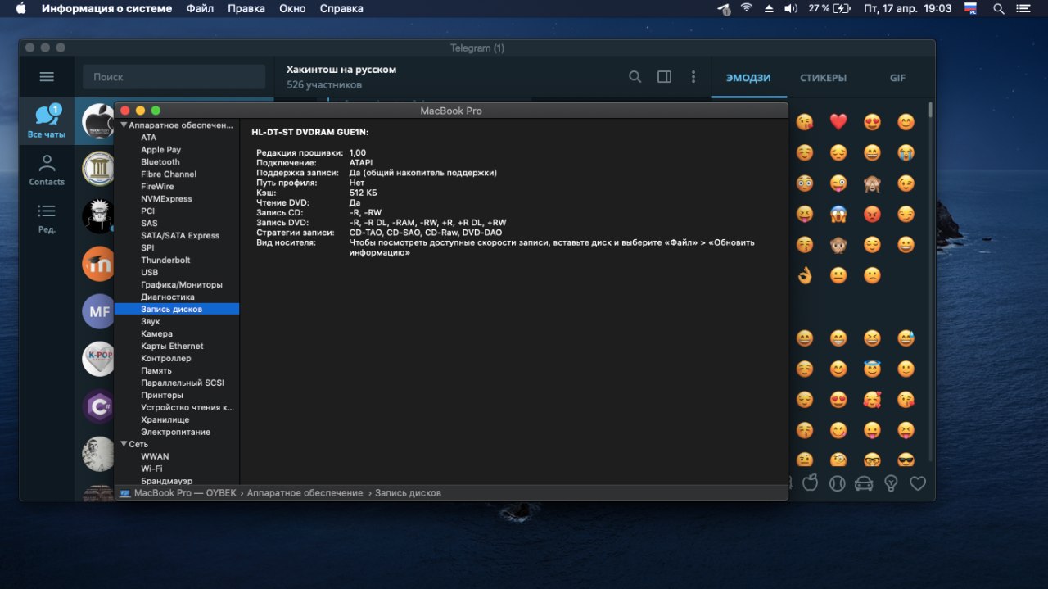Select Thunderbolt in hardware list
Screen dimensions: 1048x589
pyautogui.click(x=165, y=261)
